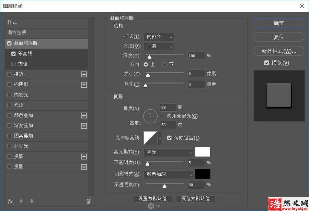Select the 斜面和浮雕 row label
Viewport: 309px width, 211px height.
point(26,43)
